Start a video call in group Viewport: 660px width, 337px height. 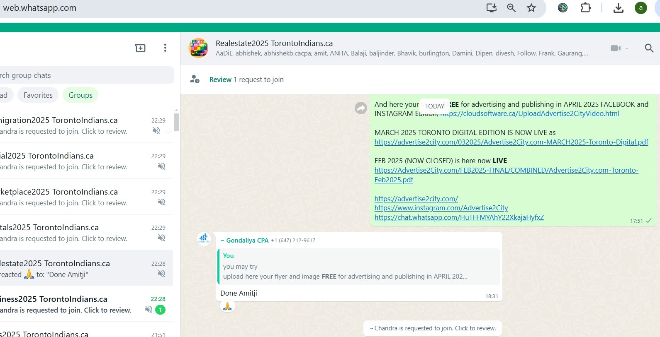click(616, 48)
